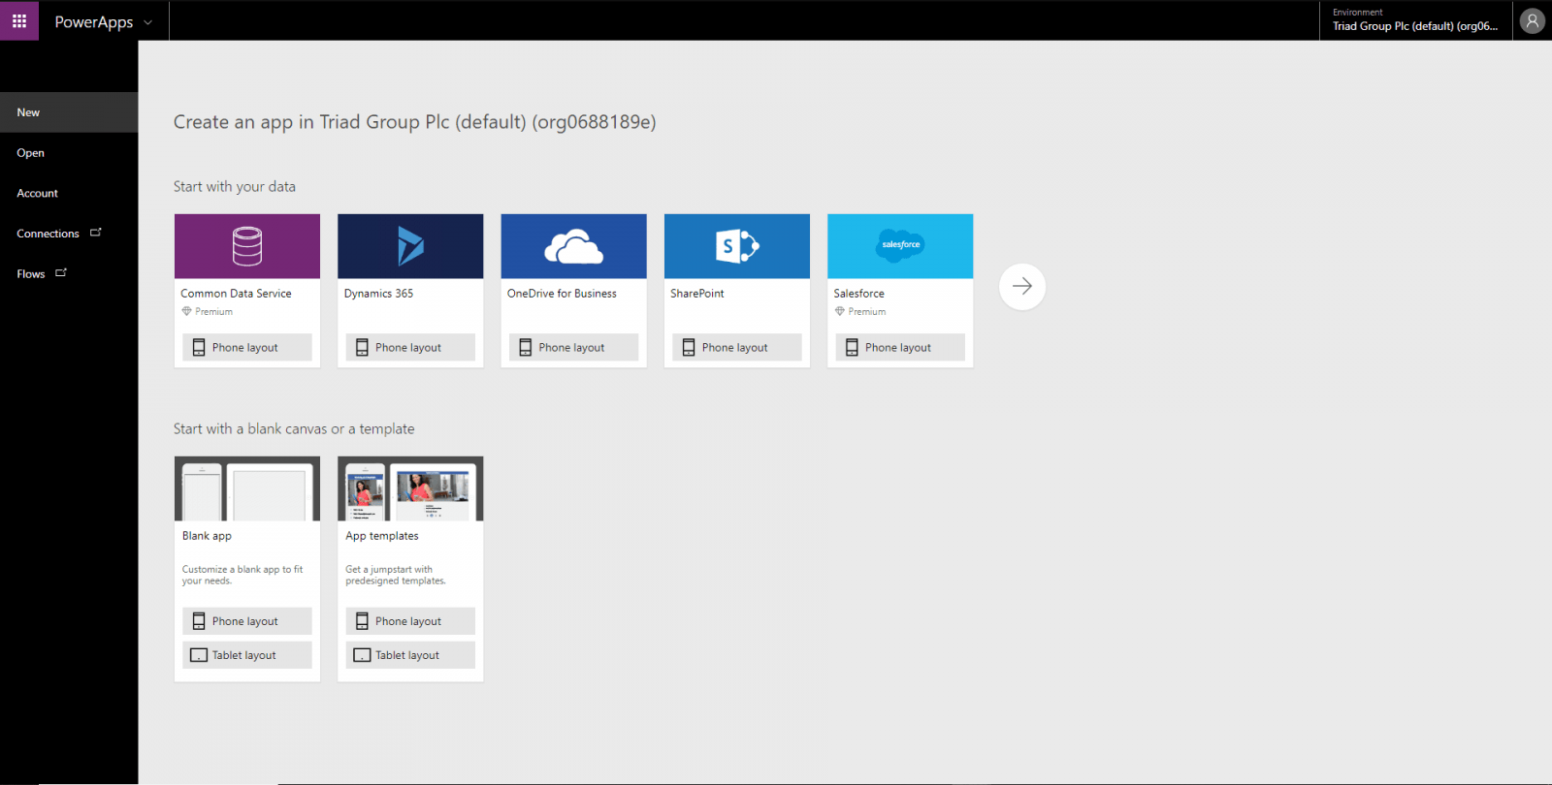
Task: Click the Common Data Service database icon
Action: [x=247, y=246]
